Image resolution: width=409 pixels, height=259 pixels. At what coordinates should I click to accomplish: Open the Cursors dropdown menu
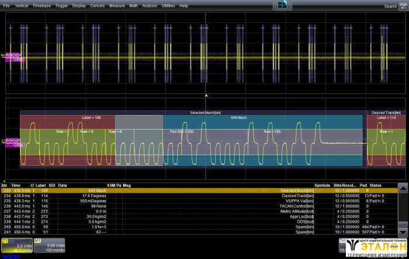[98, 5]
